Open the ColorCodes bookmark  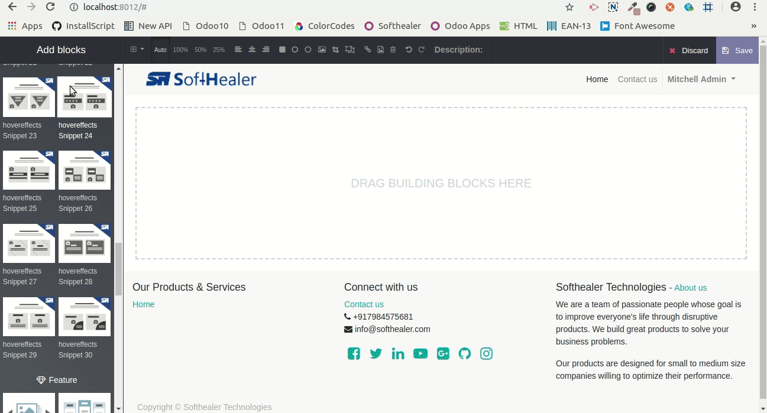point(324,26)
